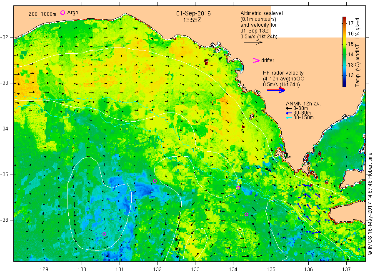Click the '13:55Z' time label
Viewport: 375px width, 275px height.
[x=192, y=20]
